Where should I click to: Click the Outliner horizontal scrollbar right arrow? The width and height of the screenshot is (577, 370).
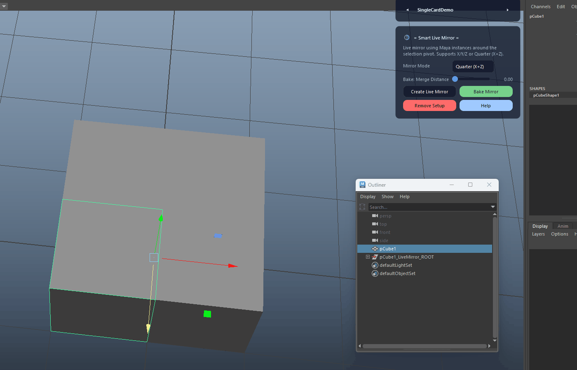tap(489, 346)
